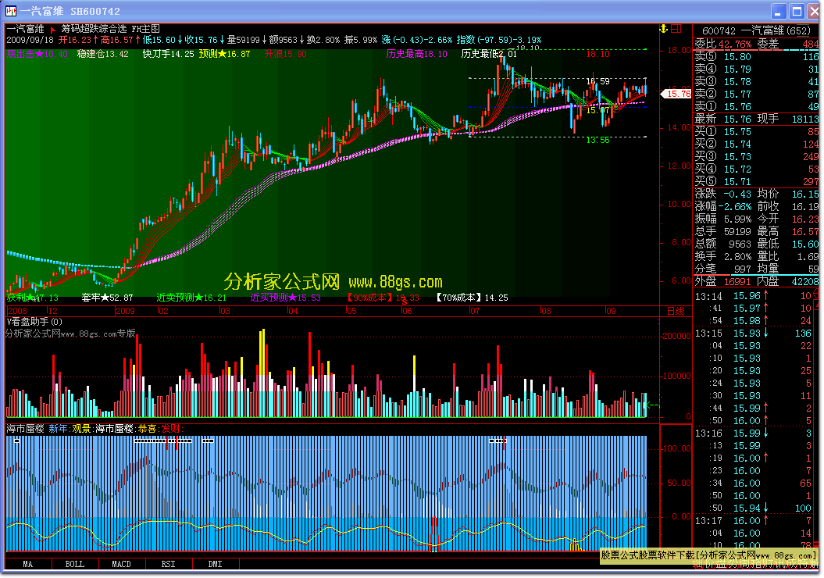Switch to the BOLL indicator tab
Viewport: 824px width, 578px height.
[75, 564]
